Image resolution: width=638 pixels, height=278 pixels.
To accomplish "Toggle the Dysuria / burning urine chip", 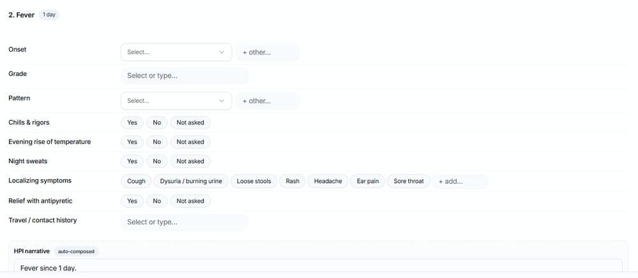I will coord(191,181).
